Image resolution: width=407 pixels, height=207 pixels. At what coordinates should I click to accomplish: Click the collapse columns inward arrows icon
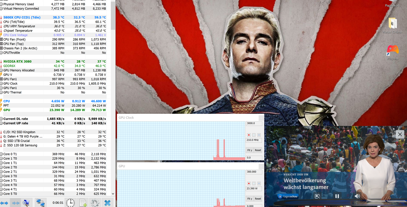pyautogui.click(x=16, y=203)
